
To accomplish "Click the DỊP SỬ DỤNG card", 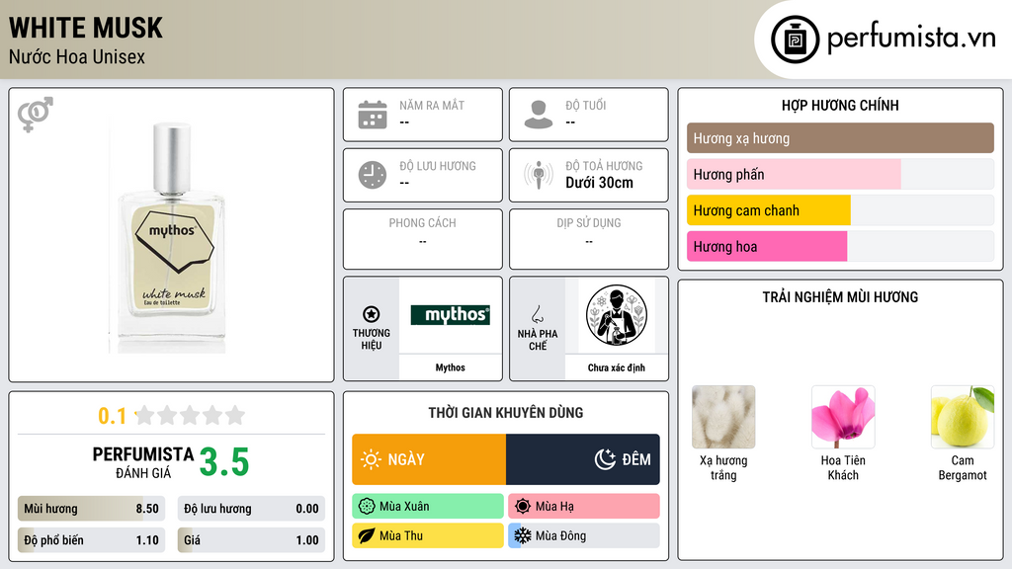I will [x=589, y=239].
